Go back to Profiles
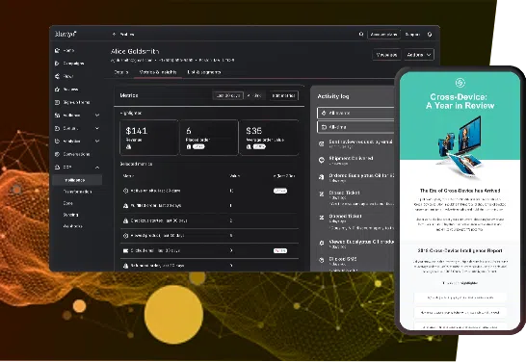 [127, 35]
